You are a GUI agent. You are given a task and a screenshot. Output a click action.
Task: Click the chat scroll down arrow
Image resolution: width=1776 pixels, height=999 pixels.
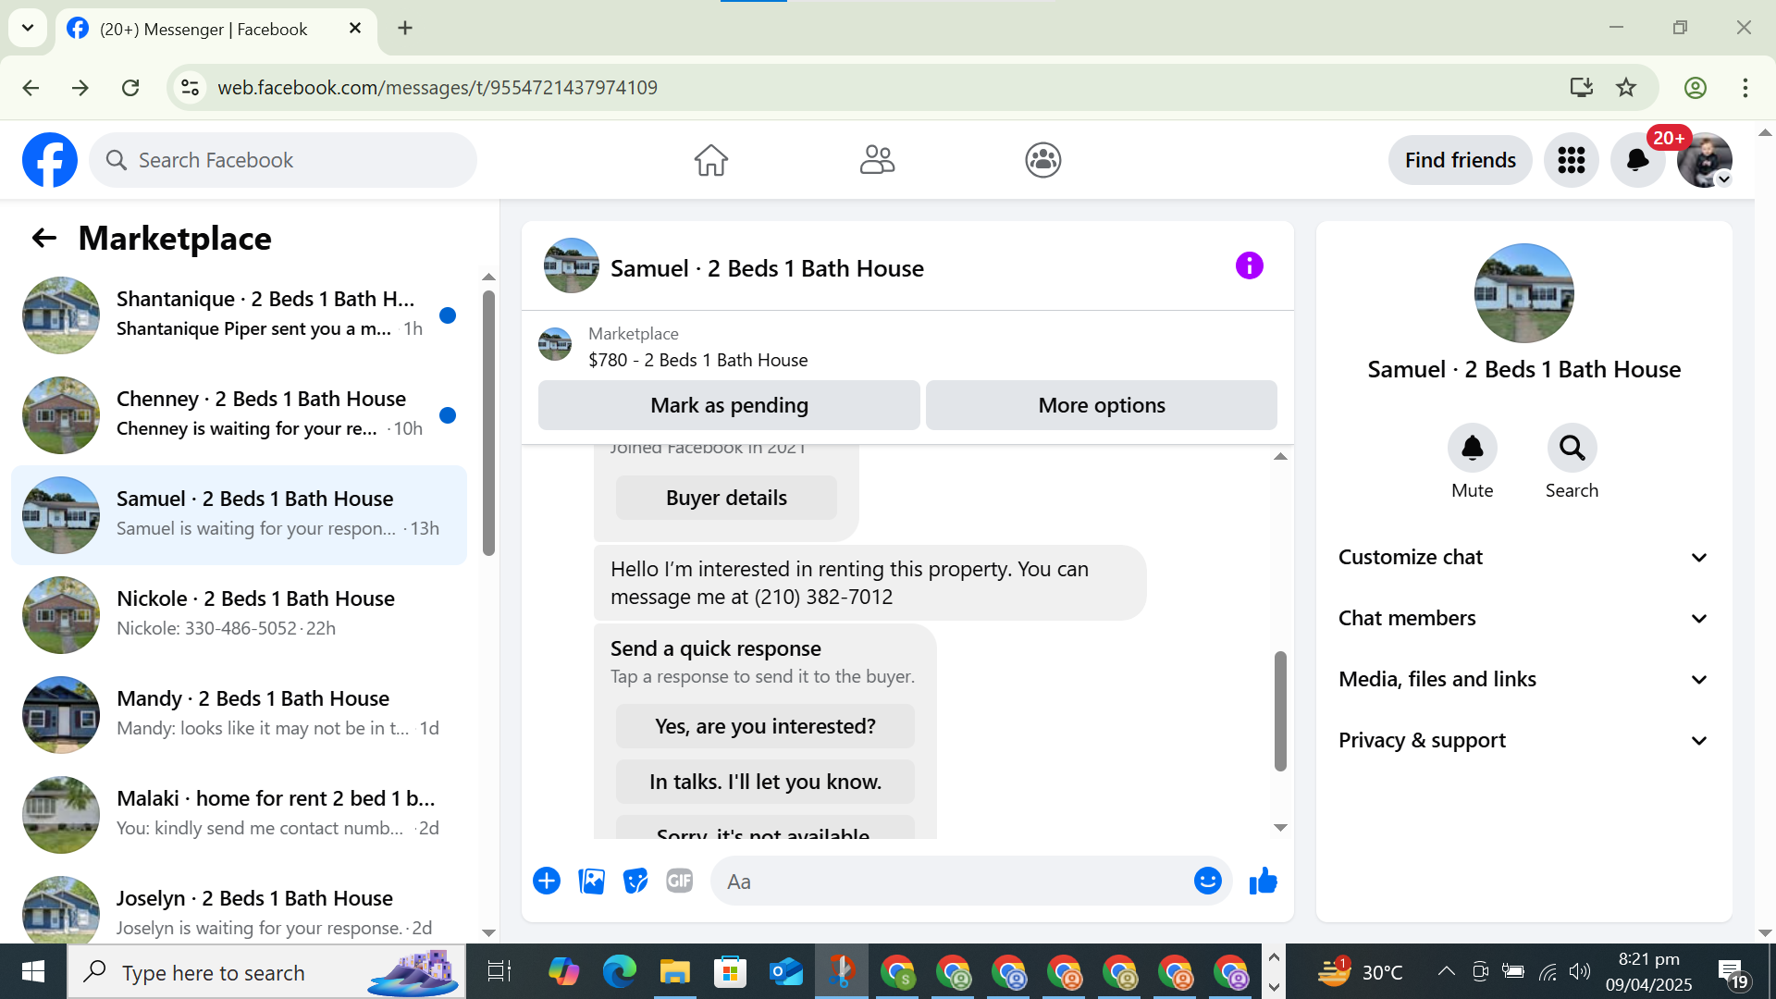1280,828
